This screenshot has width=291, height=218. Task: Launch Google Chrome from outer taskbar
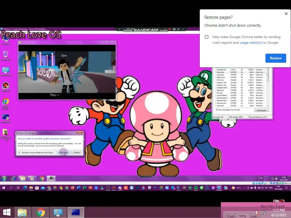[x=41, y=212]
